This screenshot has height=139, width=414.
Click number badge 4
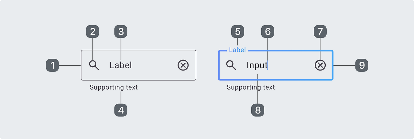tap(121, 110)
